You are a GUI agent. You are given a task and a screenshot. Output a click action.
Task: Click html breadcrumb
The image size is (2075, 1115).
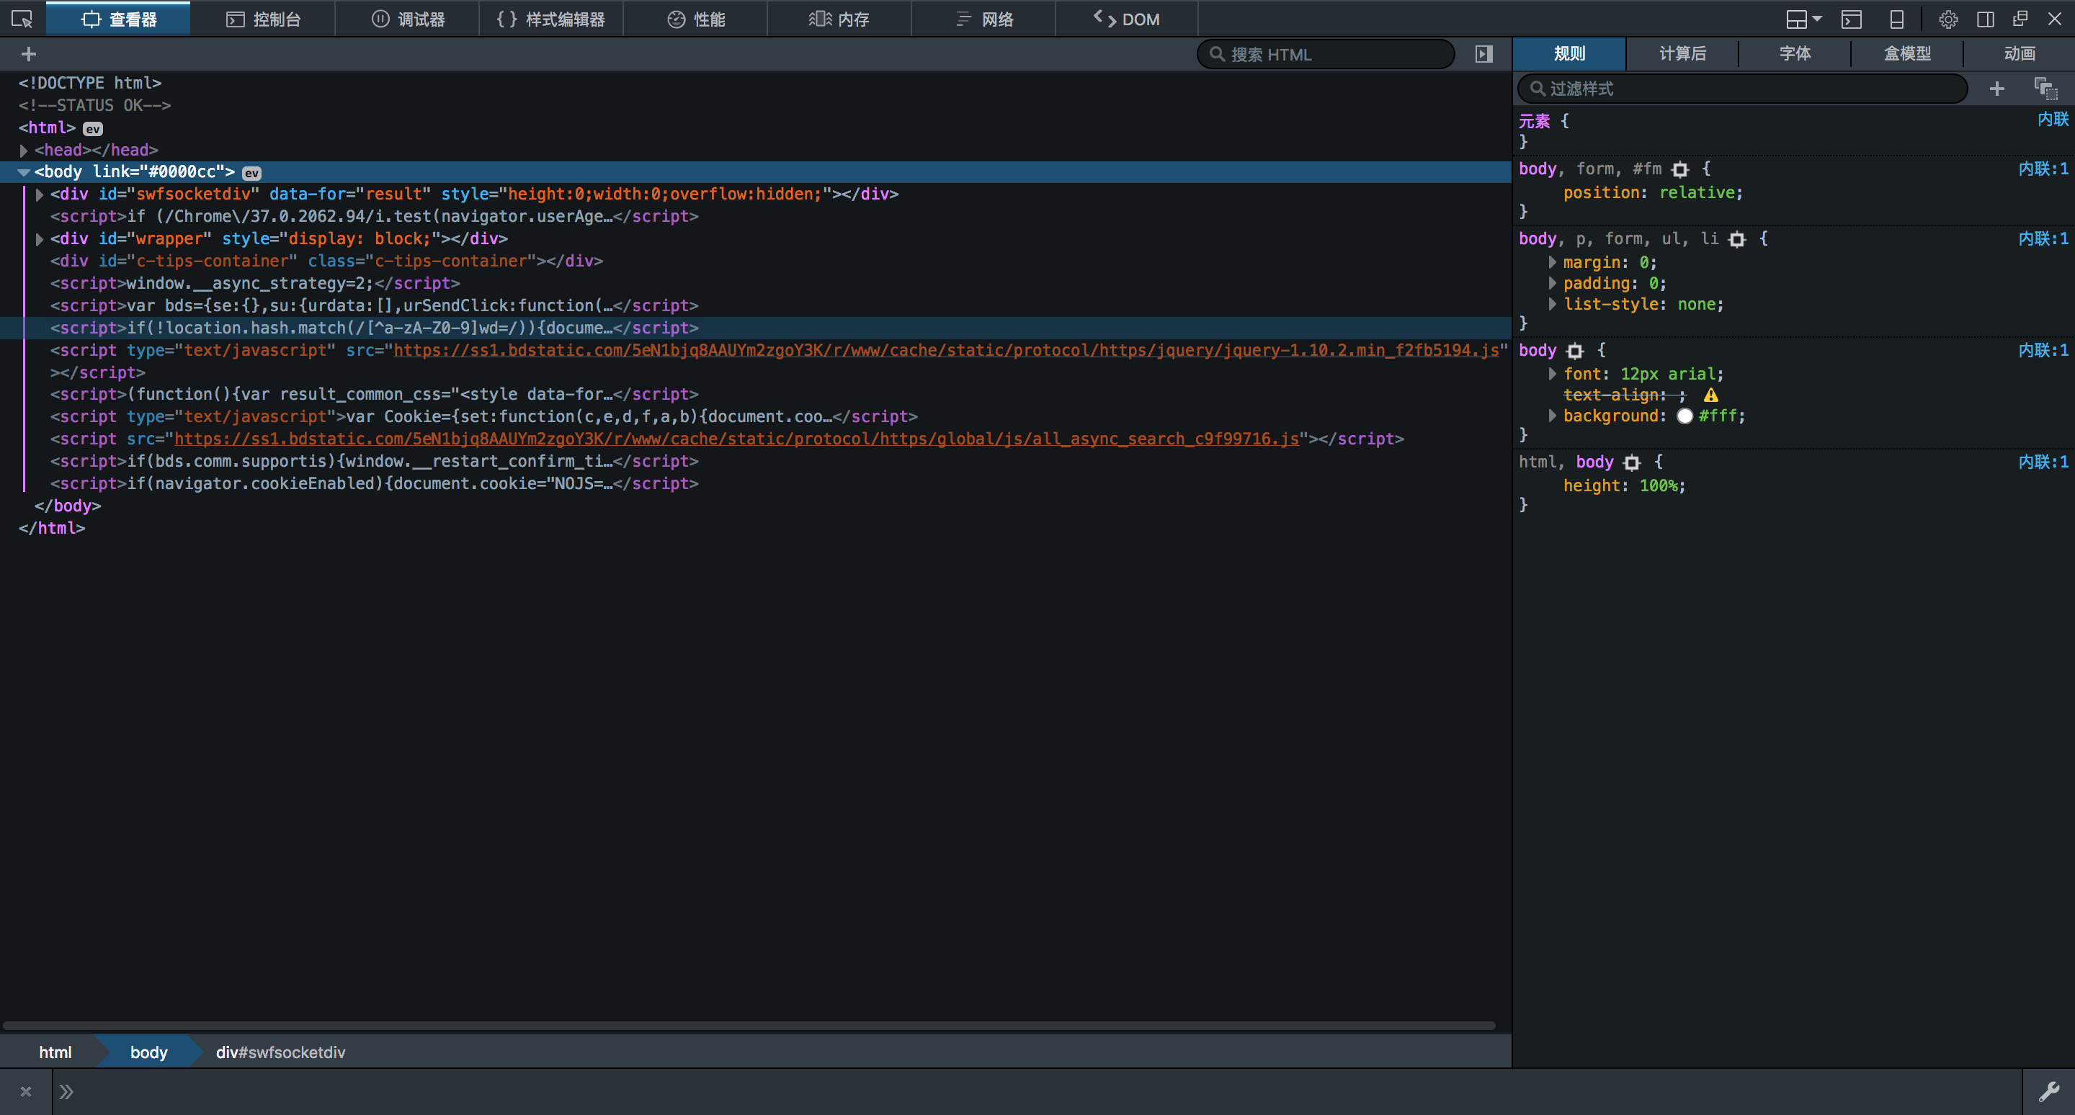(x=55, y=1052)
